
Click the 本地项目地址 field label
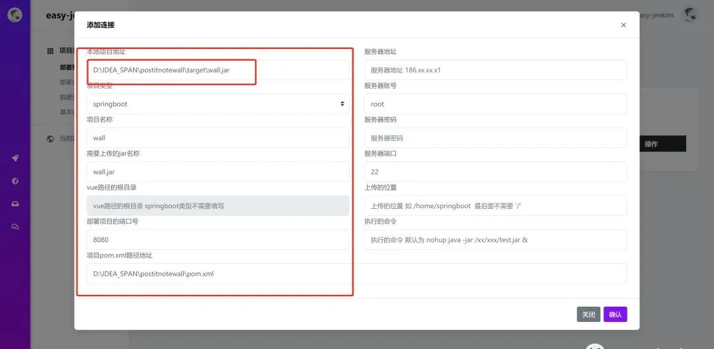click(106, 52)
